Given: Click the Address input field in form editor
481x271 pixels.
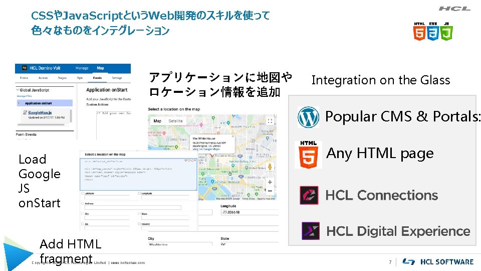Looking at the screenshot, I should click(132, 208).
